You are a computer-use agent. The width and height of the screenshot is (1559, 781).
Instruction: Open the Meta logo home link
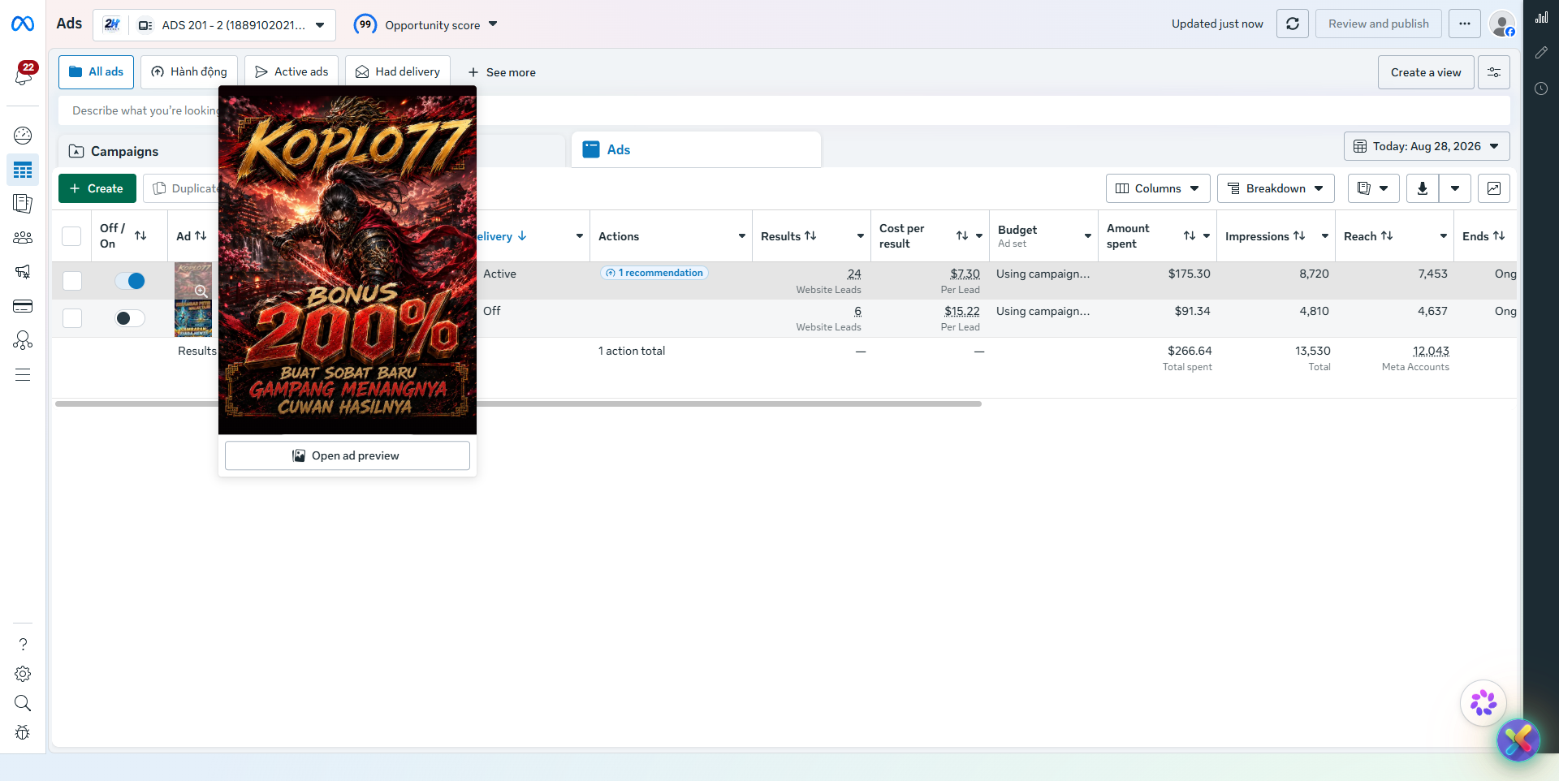click(x=23, y=24)
